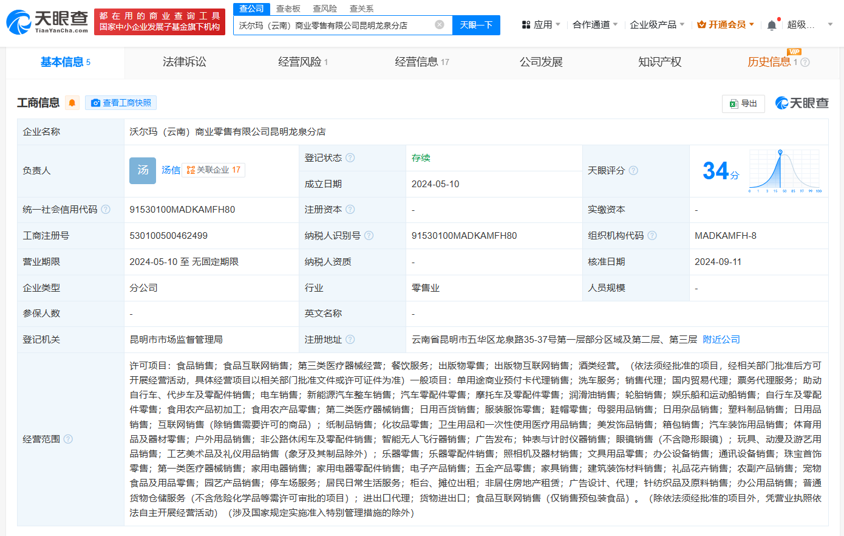
Task: Clear the search box text
Action: tap(440, 25)
